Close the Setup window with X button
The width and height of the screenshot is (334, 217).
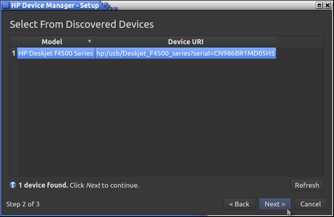pyautogui.click(x=327, y=5)
